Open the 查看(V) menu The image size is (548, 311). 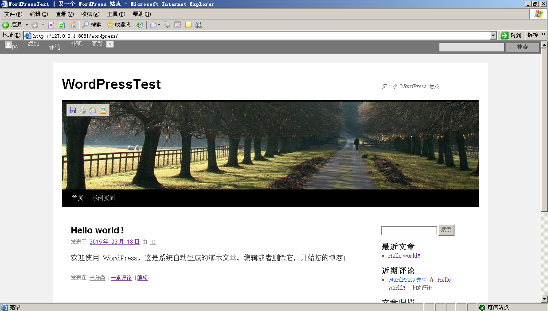65,14
